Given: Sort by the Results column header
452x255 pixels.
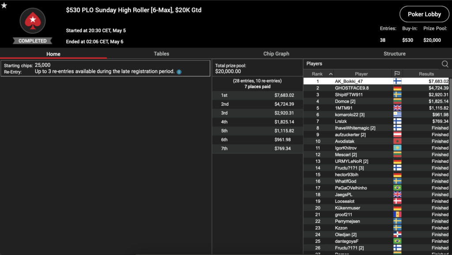Looking at the screenshot, I should [426, 74].
